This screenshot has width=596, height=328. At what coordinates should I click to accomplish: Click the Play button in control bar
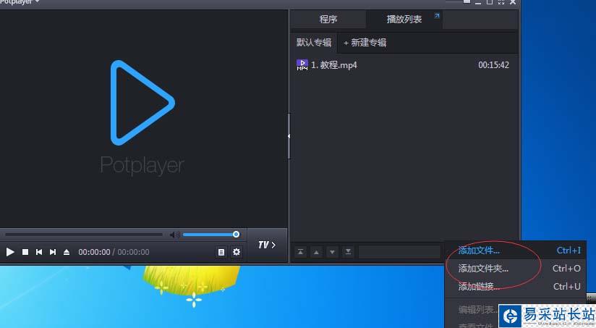point(10,252)
